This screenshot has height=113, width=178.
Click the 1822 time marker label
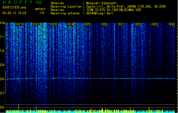click(36, 24)
